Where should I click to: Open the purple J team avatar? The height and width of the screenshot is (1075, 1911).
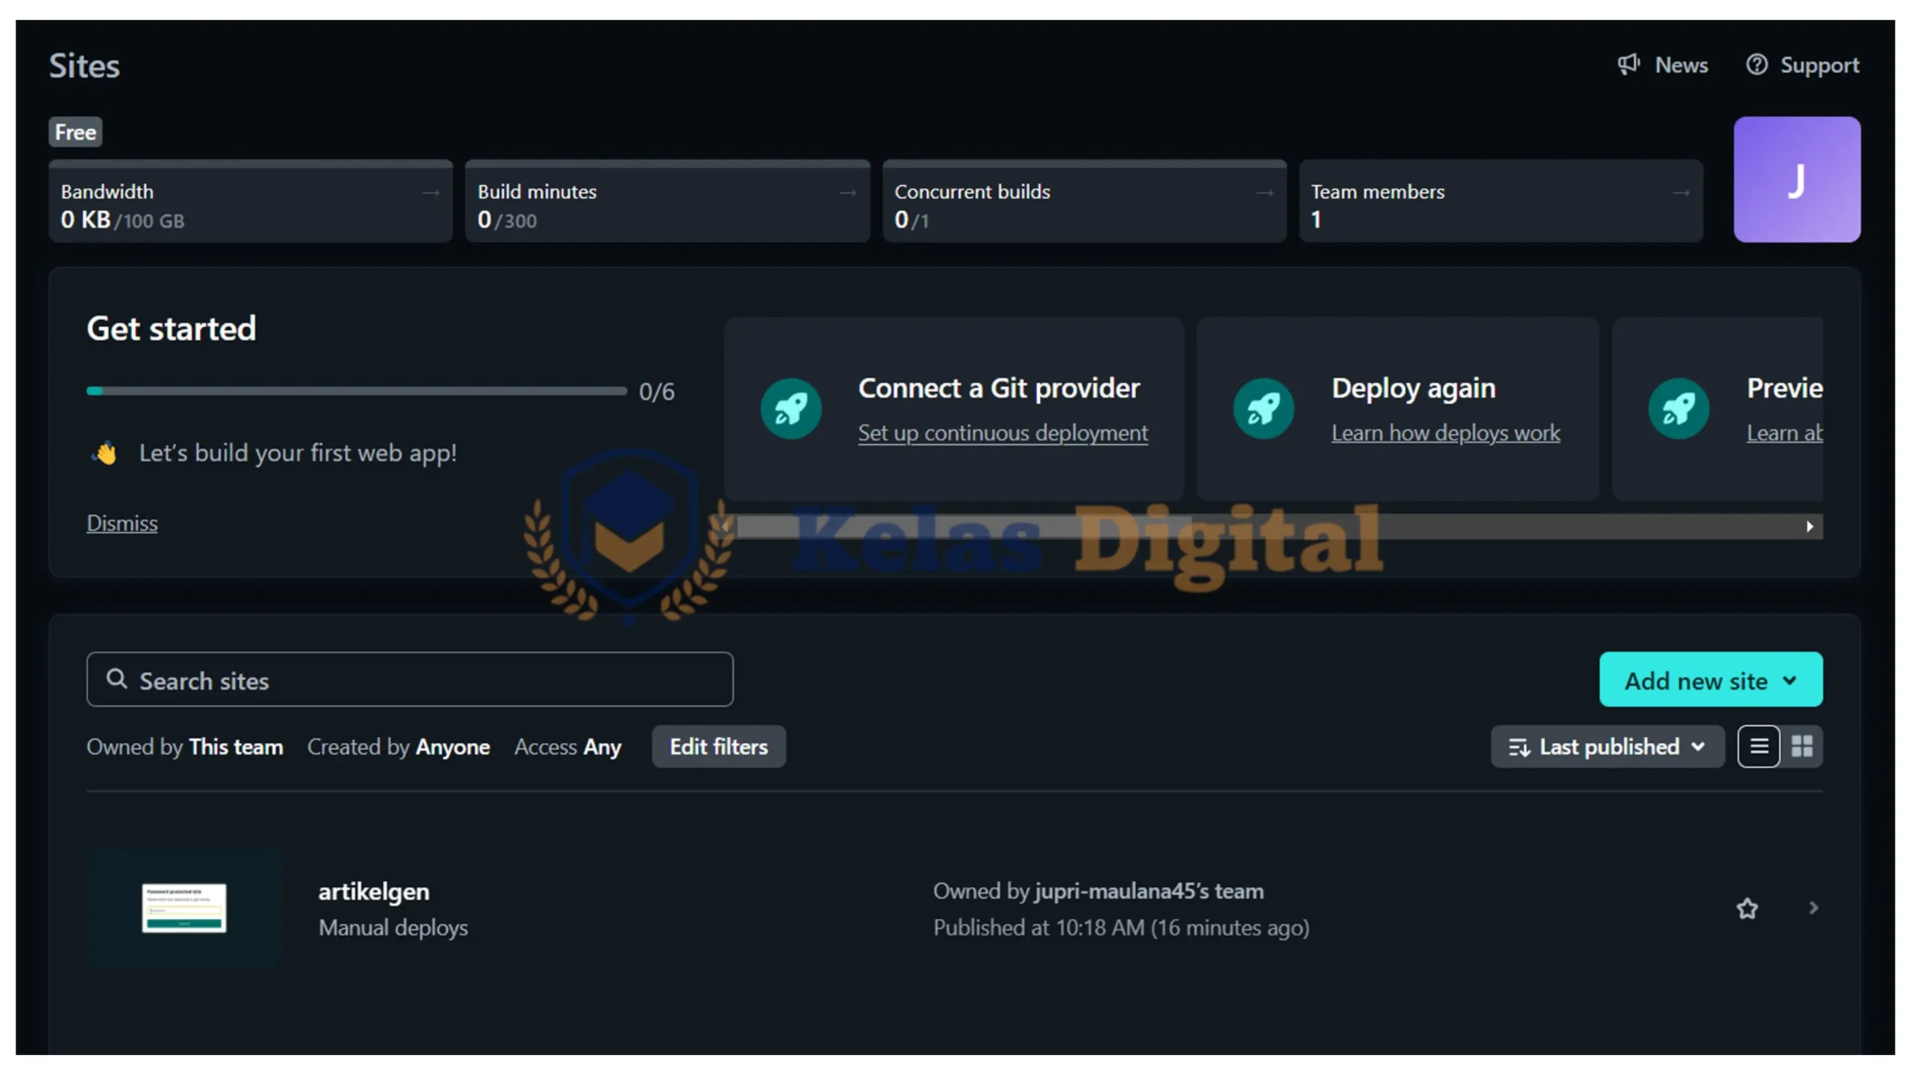pyautogui.click(x=1797, y=179)
